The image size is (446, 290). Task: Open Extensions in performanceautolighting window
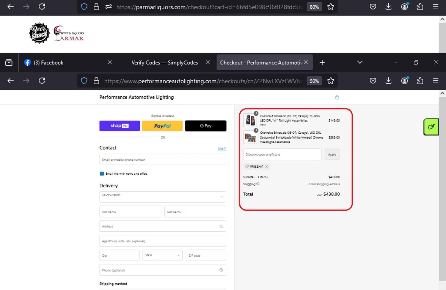420,81
